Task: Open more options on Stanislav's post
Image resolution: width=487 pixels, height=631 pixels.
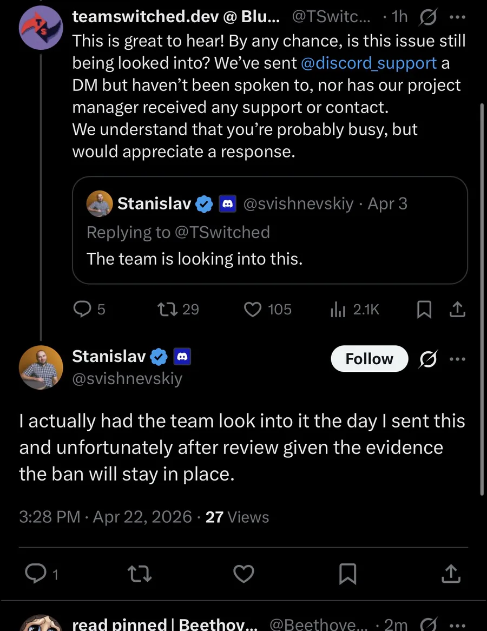Action: pyautogui.click(x=457, y=359)
